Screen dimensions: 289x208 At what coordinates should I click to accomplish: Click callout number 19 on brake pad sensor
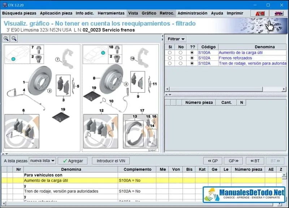click(x=63, y=109)
